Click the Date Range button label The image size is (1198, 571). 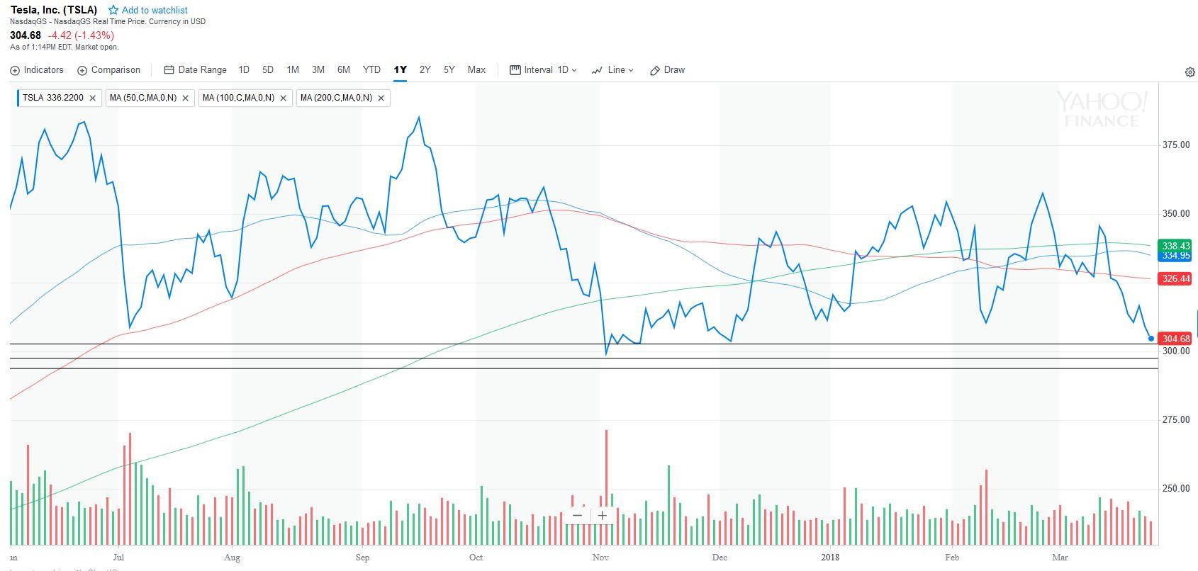[x=202, y=70]
